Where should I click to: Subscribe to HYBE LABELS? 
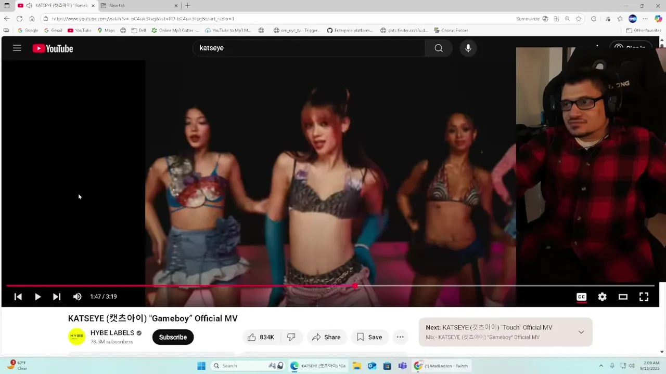pos(173,337)
